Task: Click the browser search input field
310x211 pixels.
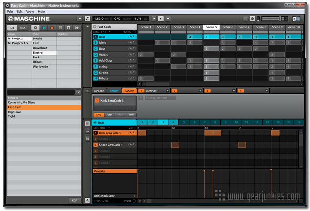Action: (x=41, y=92)
